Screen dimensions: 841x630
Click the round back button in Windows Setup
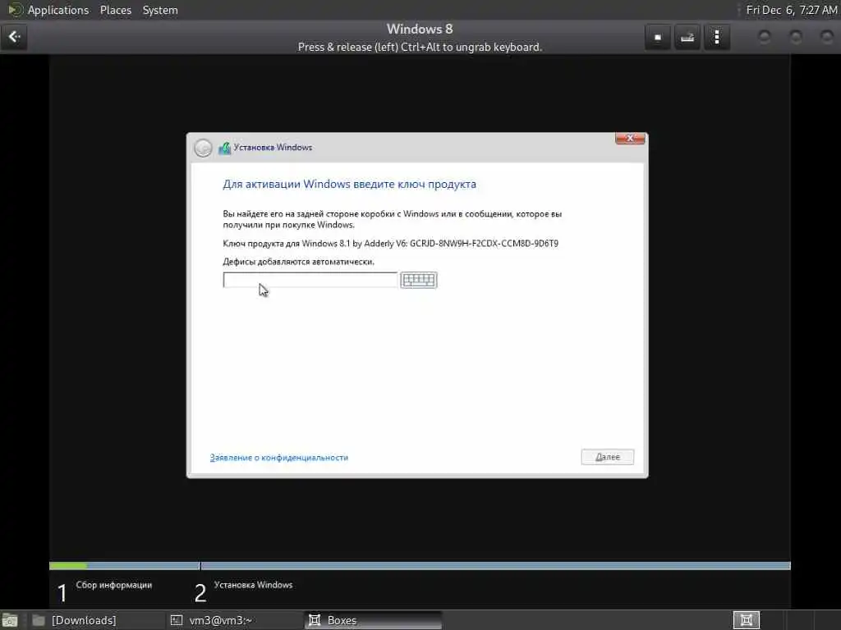tap(204, 148)
